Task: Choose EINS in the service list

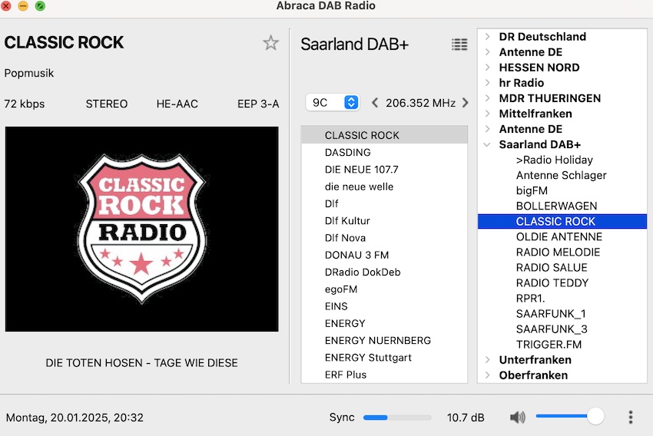Action: 384,306
